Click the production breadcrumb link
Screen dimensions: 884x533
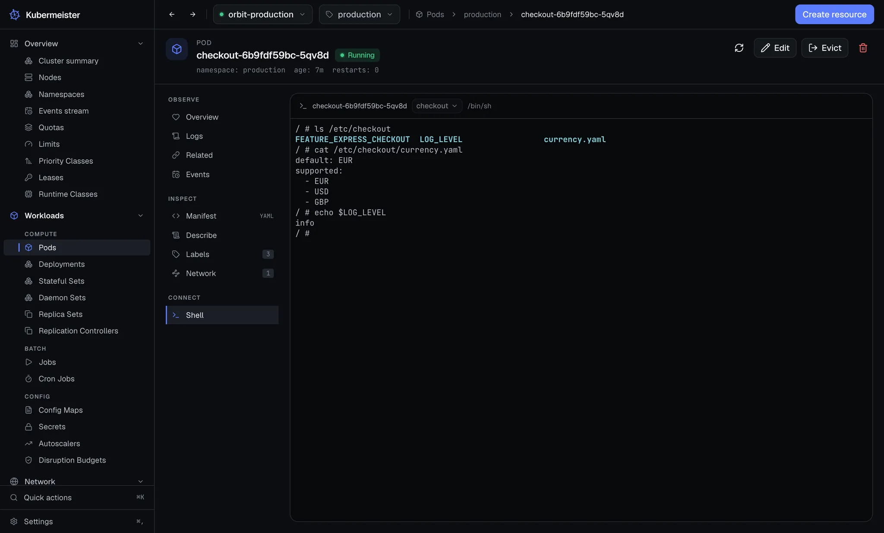[x=482, y=14]
